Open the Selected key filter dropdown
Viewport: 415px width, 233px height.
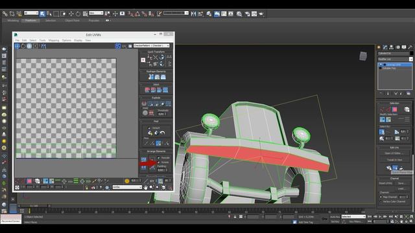click(x=353, y=217)
